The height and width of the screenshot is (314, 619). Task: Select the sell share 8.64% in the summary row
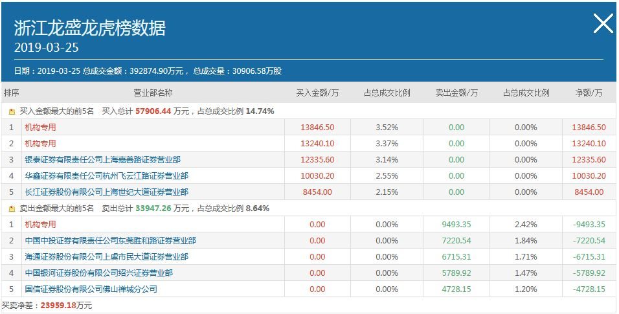(258, 208)
